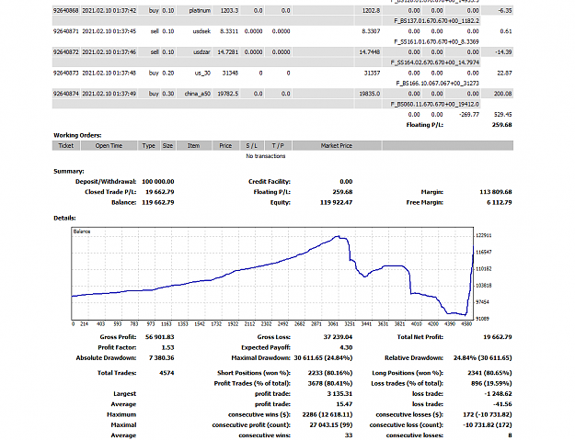Click Profit Trades value 3678 (80.41%)
This screenshot has height=440, width=575.
pyautogui.click(x=330, y=384)
